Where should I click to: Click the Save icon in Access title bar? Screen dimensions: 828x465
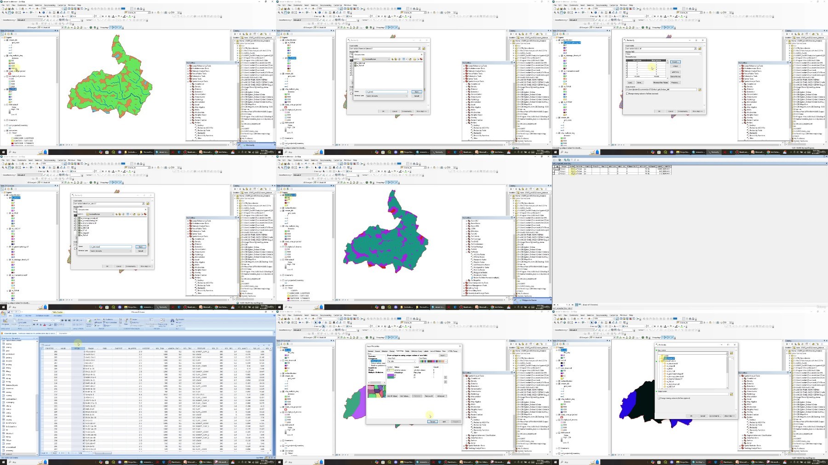point(9,312)
